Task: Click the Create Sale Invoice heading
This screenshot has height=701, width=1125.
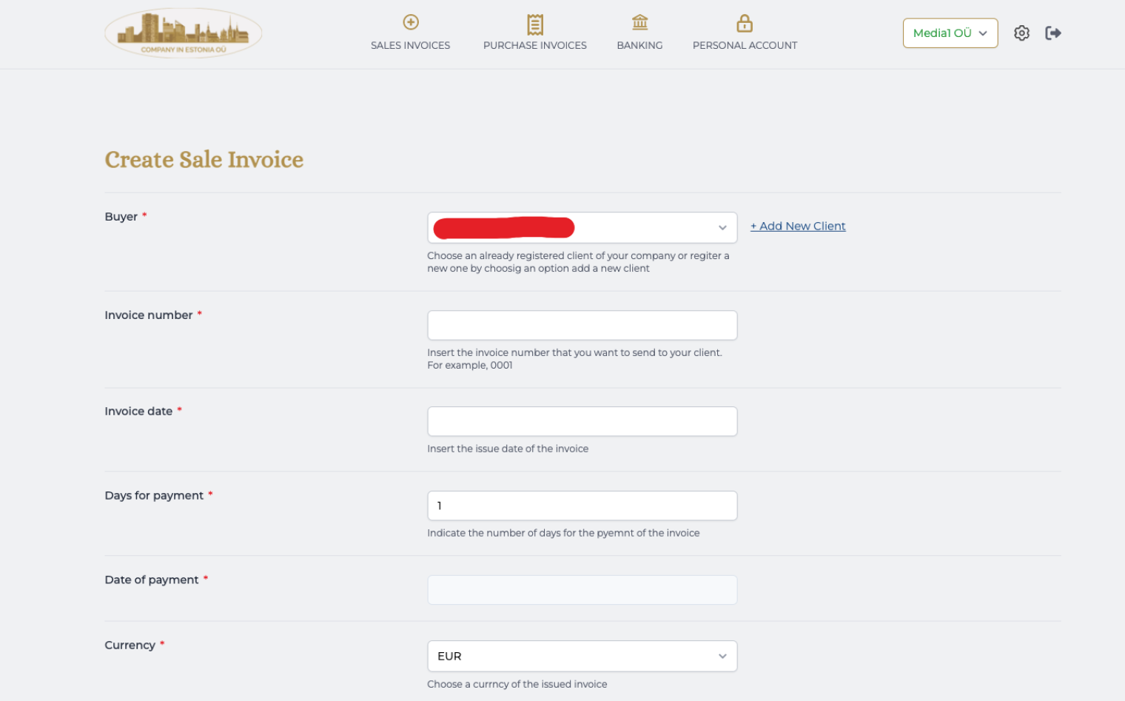Action: (x=204, y=159)
